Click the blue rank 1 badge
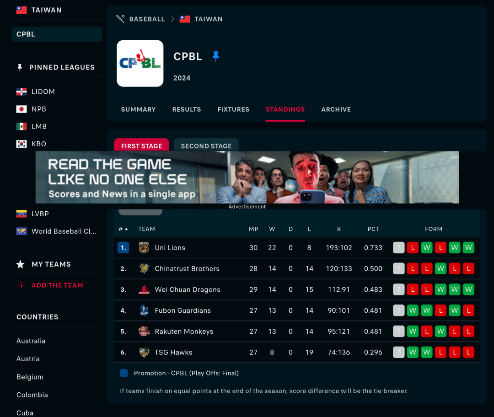494x417 pixels. coord(123,247)
